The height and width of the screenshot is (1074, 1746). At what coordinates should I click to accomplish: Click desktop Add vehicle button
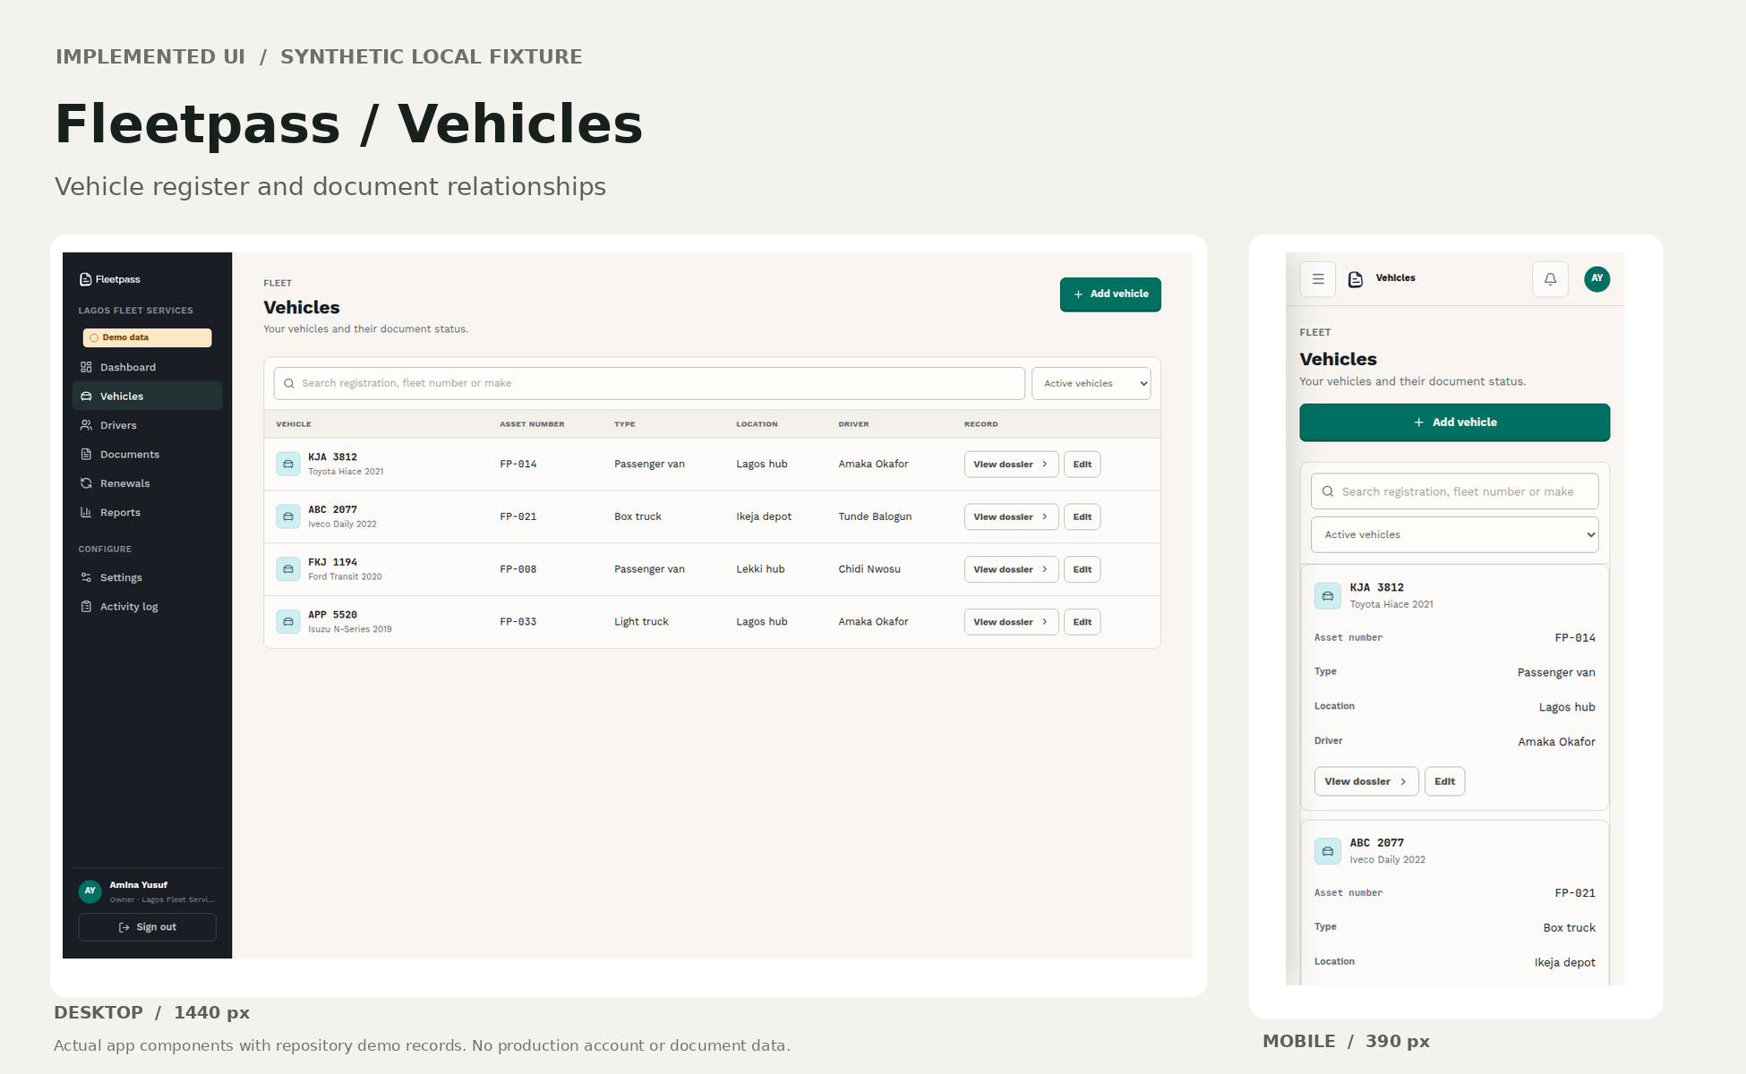1110,294
